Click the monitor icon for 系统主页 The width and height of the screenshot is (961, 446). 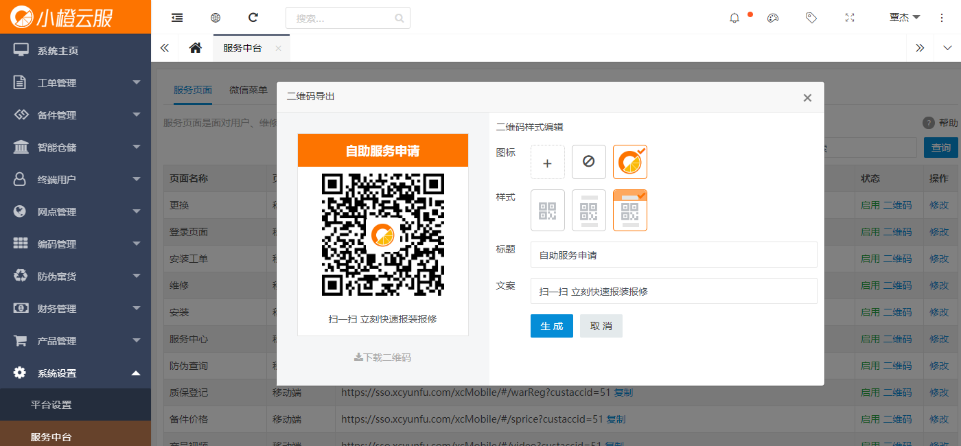pos(21,50)
